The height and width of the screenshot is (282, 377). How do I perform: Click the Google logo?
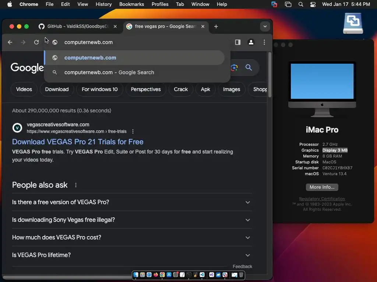point(27,68)
